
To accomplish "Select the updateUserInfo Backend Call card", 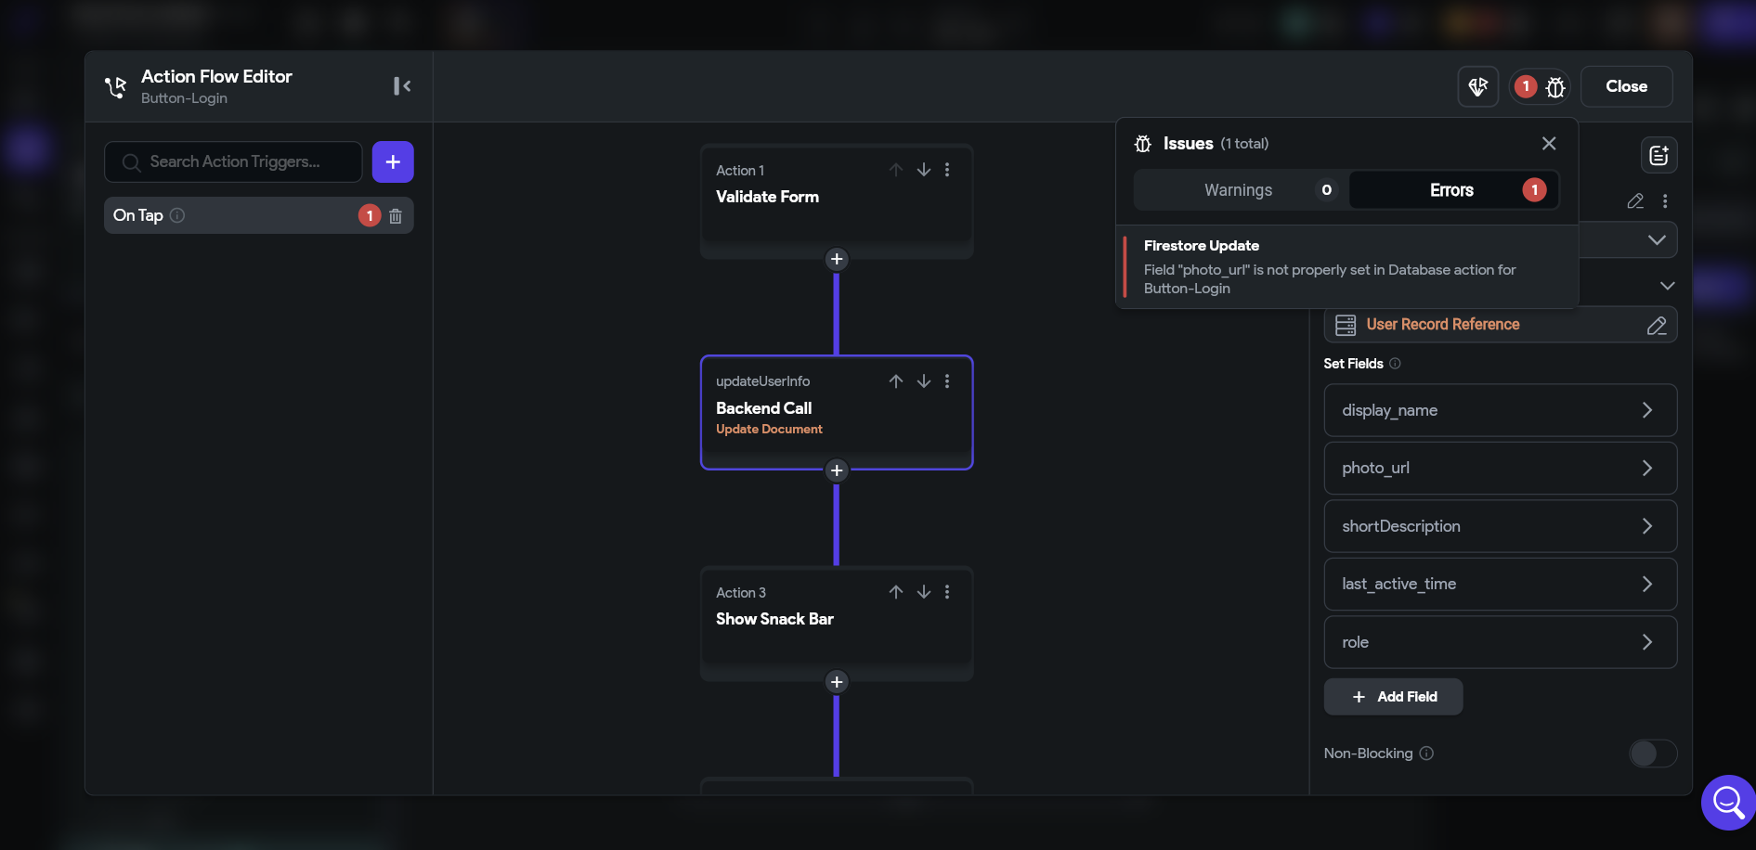I will [x=837, y=412].
